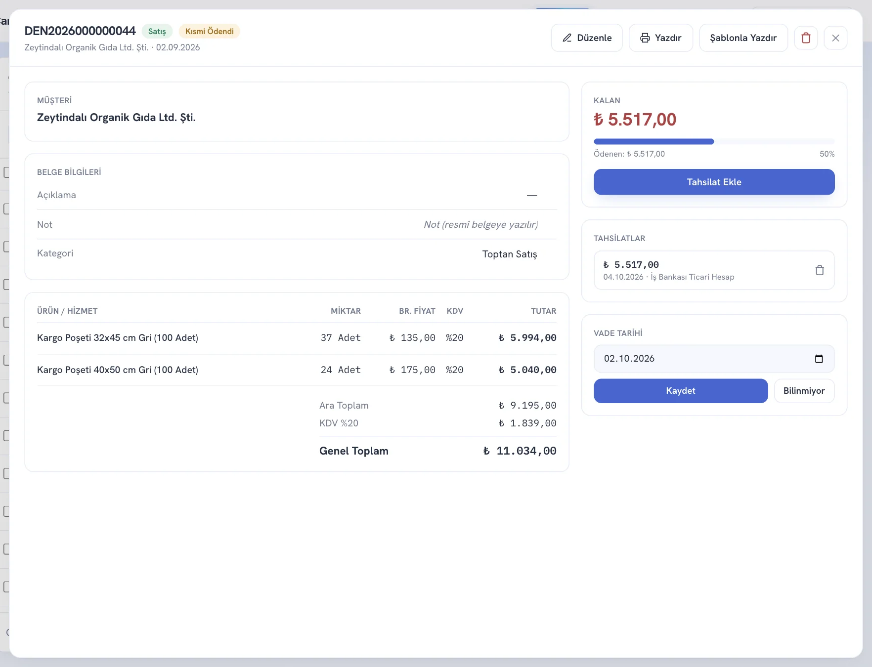
Task: Open Düzenle to edit the document
Action: 587,38
